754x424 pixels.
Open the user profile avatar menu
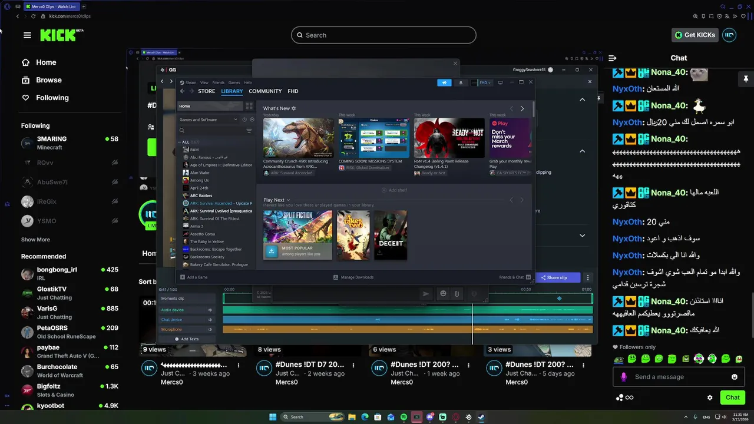[x=729, y=35]
